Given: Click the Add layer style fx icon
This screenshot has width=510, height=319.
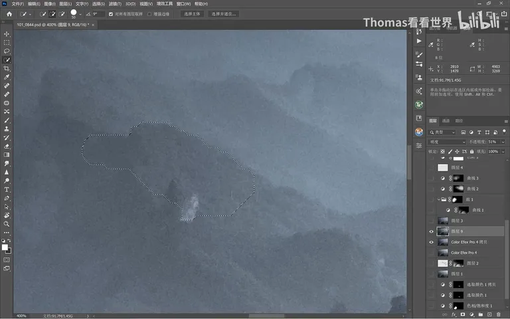Looking at the screenshot, I should point(454,314).
